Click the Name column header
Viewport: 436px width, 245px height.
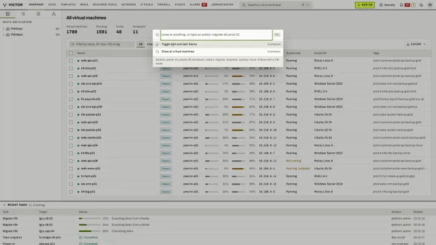point(81,53)
